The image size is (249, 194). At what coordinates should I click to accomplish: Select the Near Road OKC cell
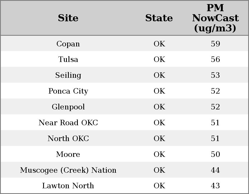(x=68, y=123)
